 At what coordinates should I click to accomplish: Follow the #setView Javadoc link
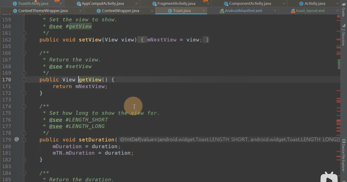click(x=79, y=66)
